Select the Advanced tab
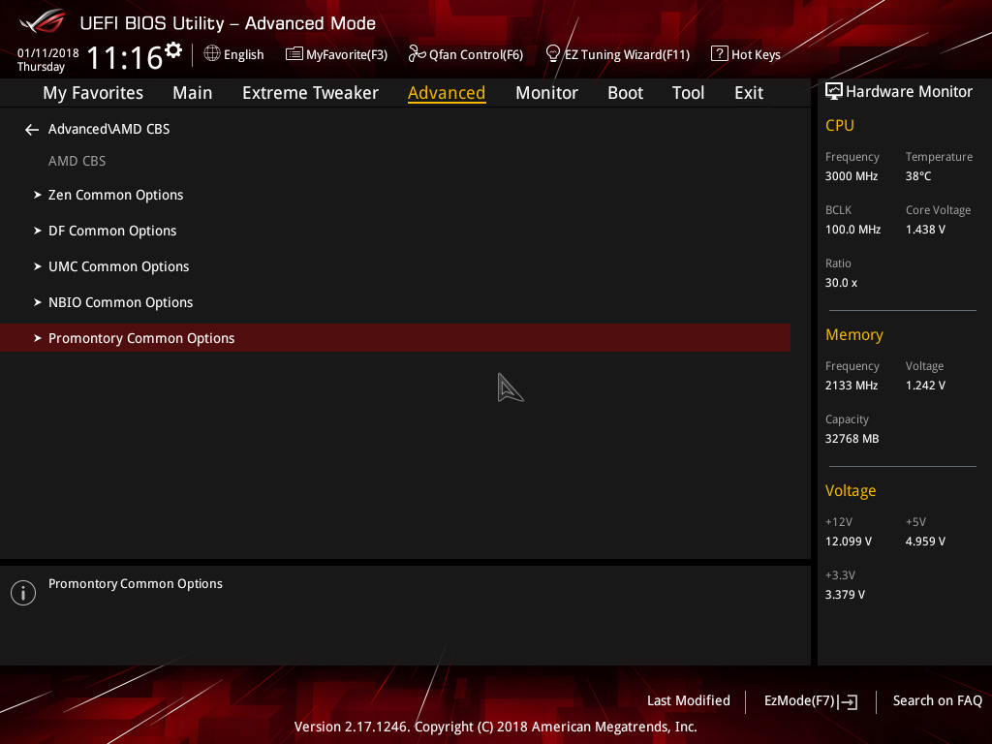The image size is (992, 744). (447, 93)
